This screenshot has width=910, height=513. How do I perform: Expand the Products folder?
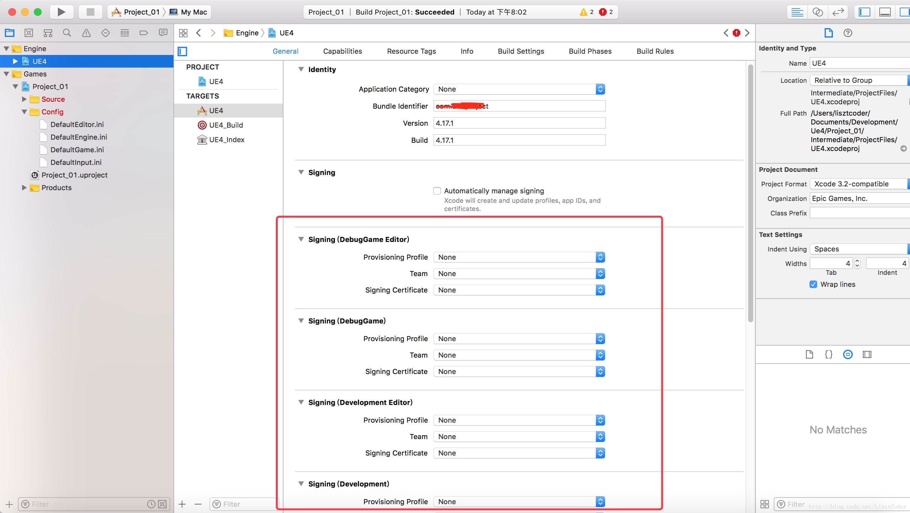click(24, 187)
